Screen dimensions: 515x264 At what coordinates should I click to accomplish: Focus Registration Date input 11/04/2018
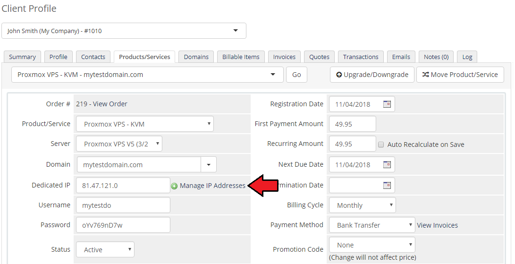(362, 104)
